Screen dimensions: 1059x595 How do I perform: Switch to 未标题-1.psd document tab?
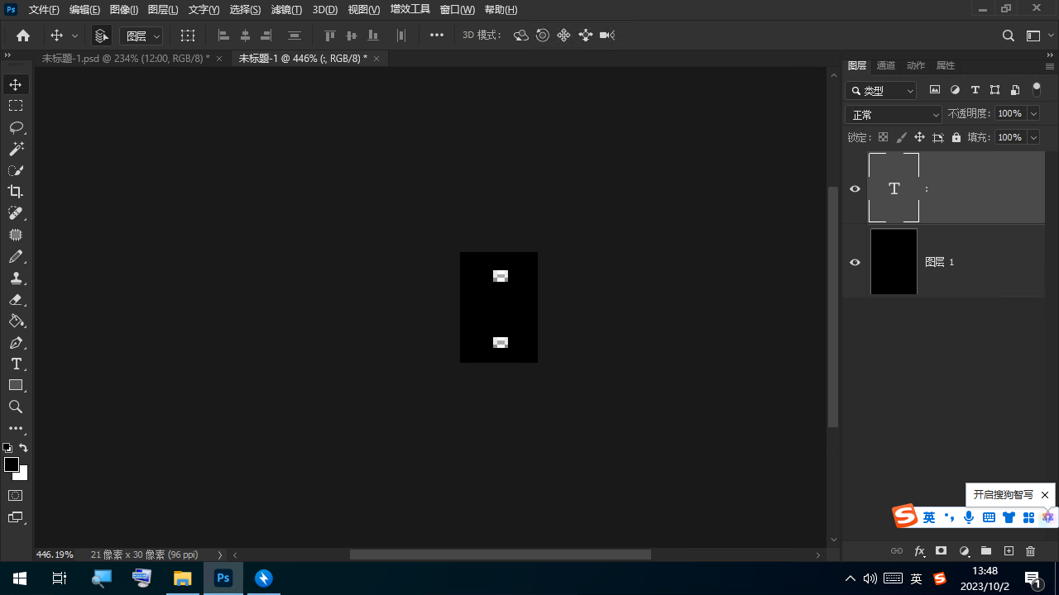(x=126, y=59)
